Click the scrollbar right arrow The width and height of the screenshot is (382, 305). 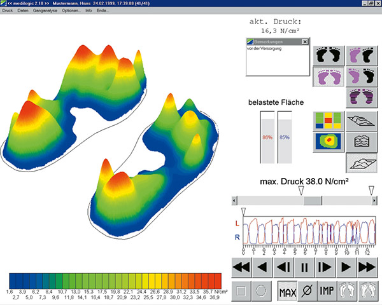[x=373, y=200]
